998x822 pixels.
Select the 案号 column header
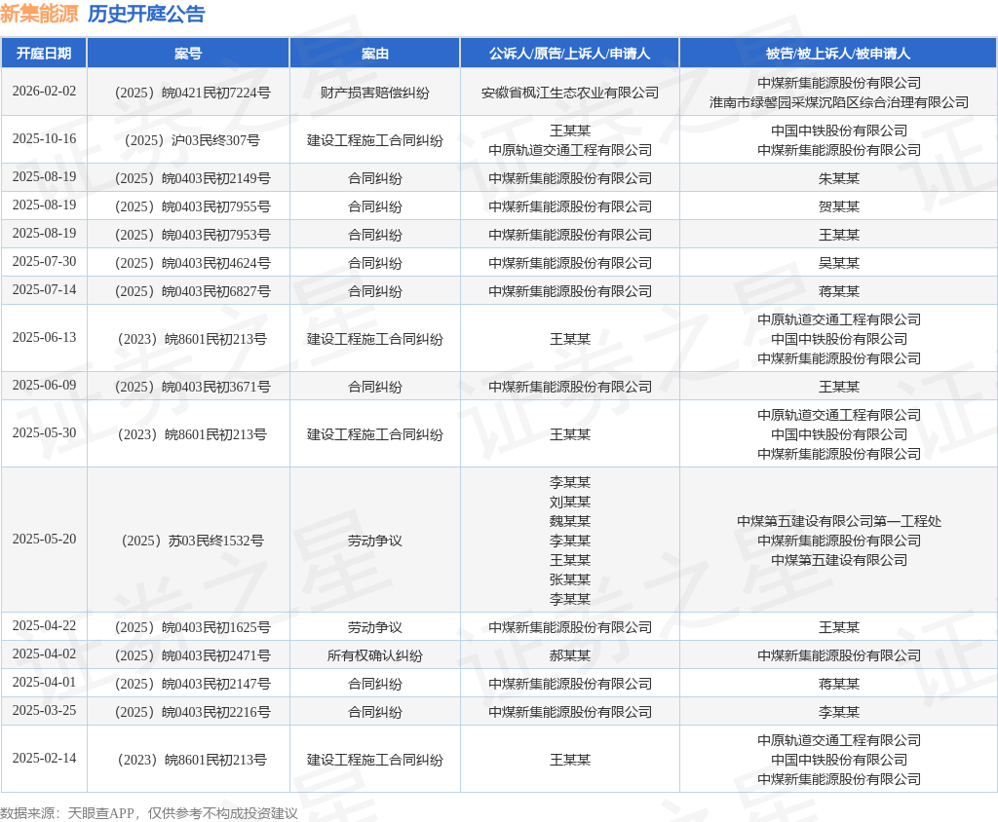pyautogui.click(x=188, y=54)
